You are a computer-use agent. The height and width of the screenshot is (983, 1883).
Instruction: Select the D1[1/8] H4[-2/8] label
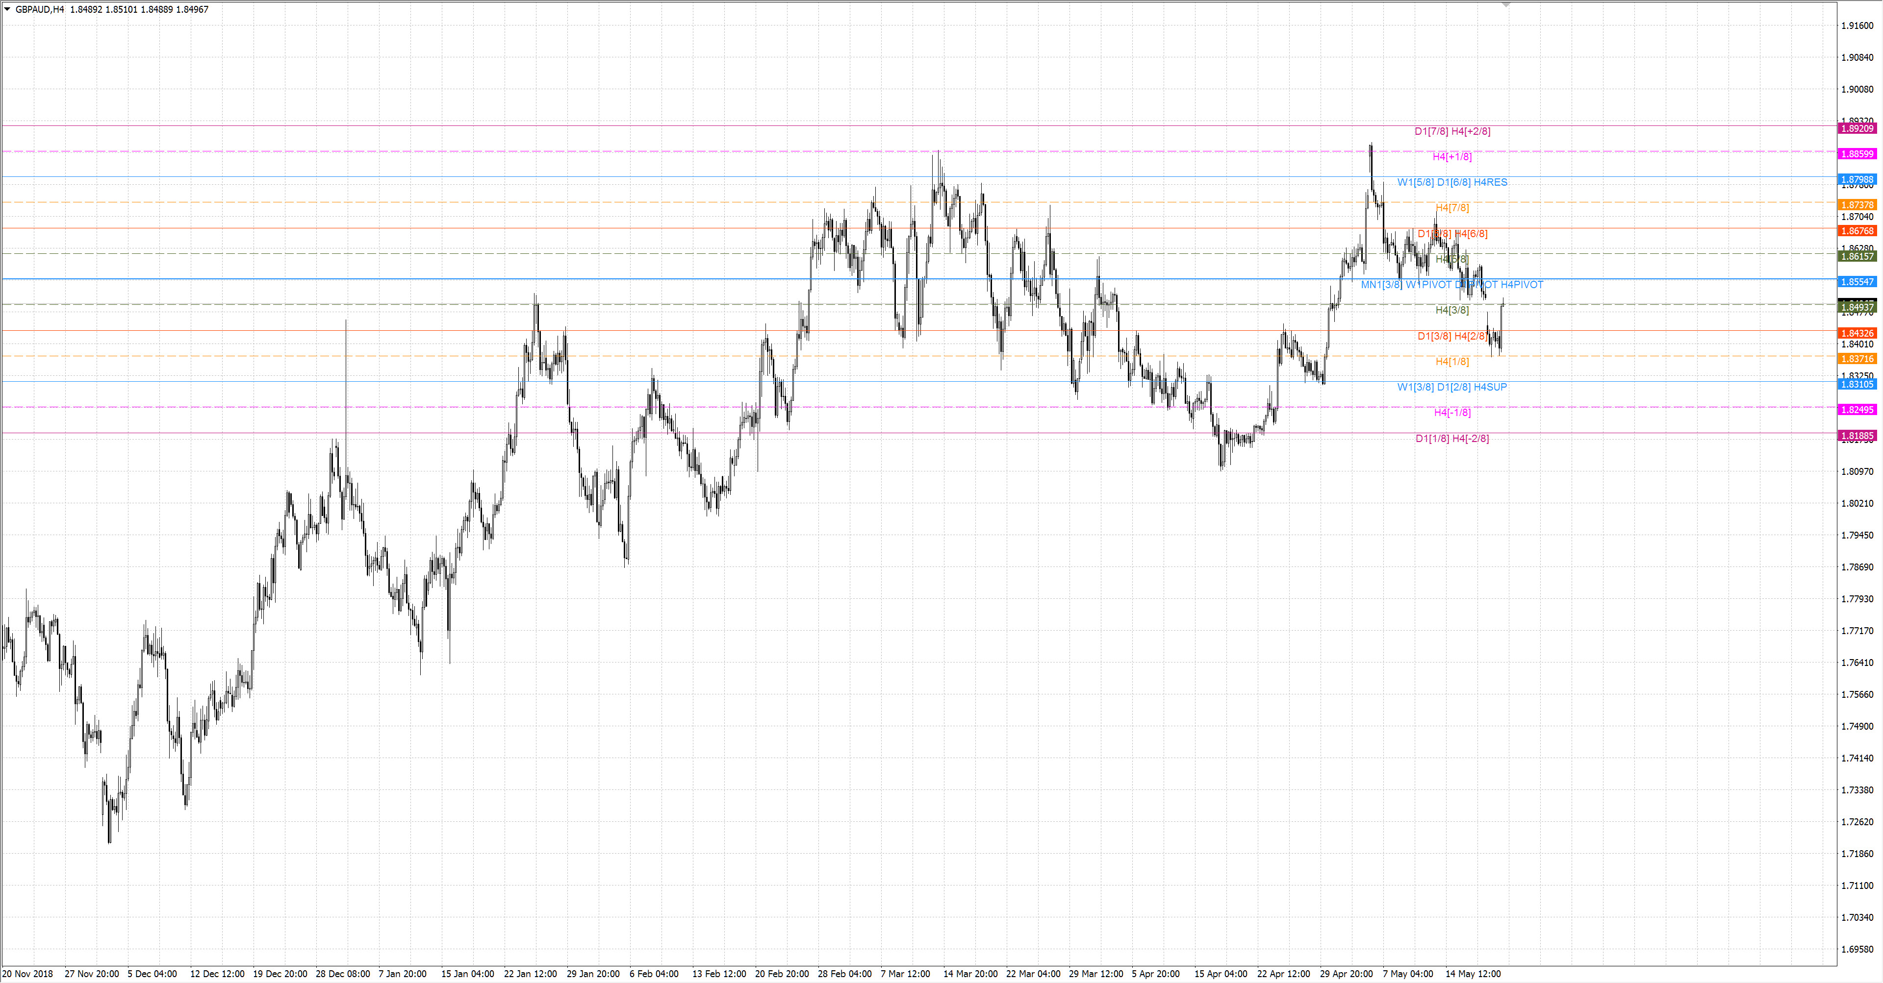[1451, 438]
